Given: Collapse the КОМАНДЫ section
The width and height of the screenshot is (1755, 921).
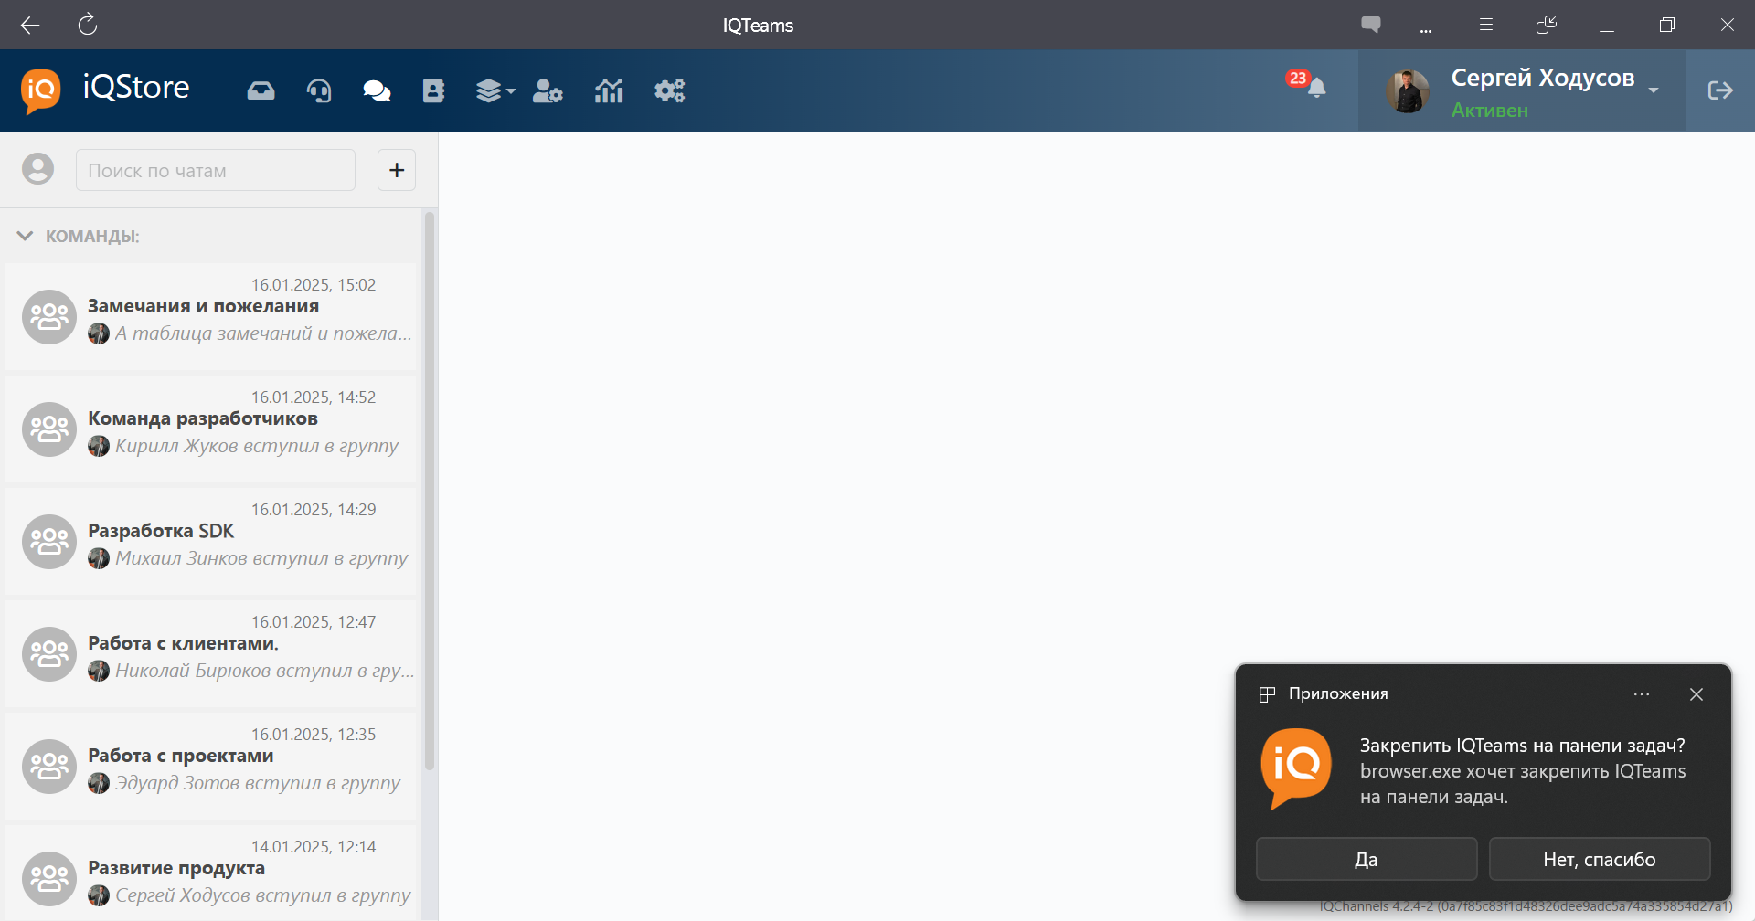Looking at the screenshot, I should [25, 236].
